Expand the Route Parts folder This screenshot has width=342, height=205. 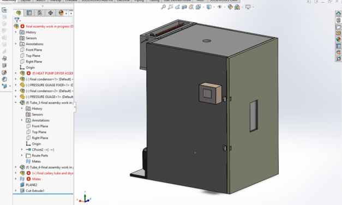[22, 155]
